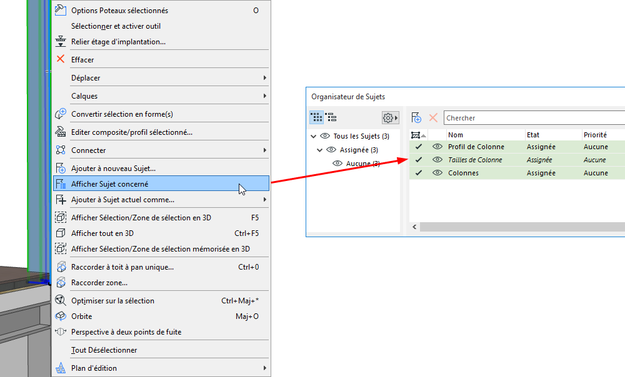The height and width of the screenshot is (377, 625).
Task: Click the horizontal scrollbar left arrow
Action: tap(414, 227)
